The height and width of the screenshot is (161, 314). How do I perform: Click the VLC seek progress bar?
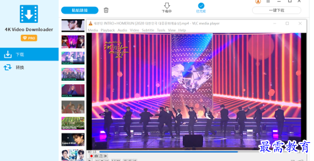pyautogui.click(x=198, y=152)
